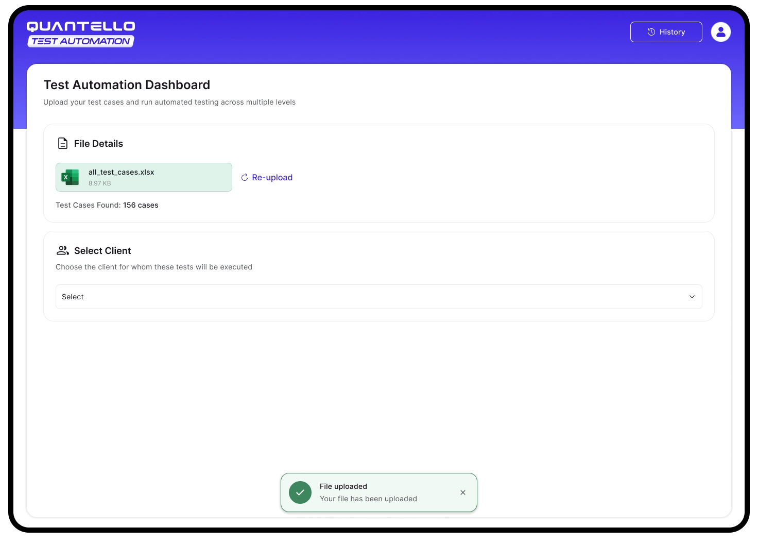Click the Select Client people icon
Image resolution: width=758 pixels, height=544 pixels.
[x=63, y=250]
